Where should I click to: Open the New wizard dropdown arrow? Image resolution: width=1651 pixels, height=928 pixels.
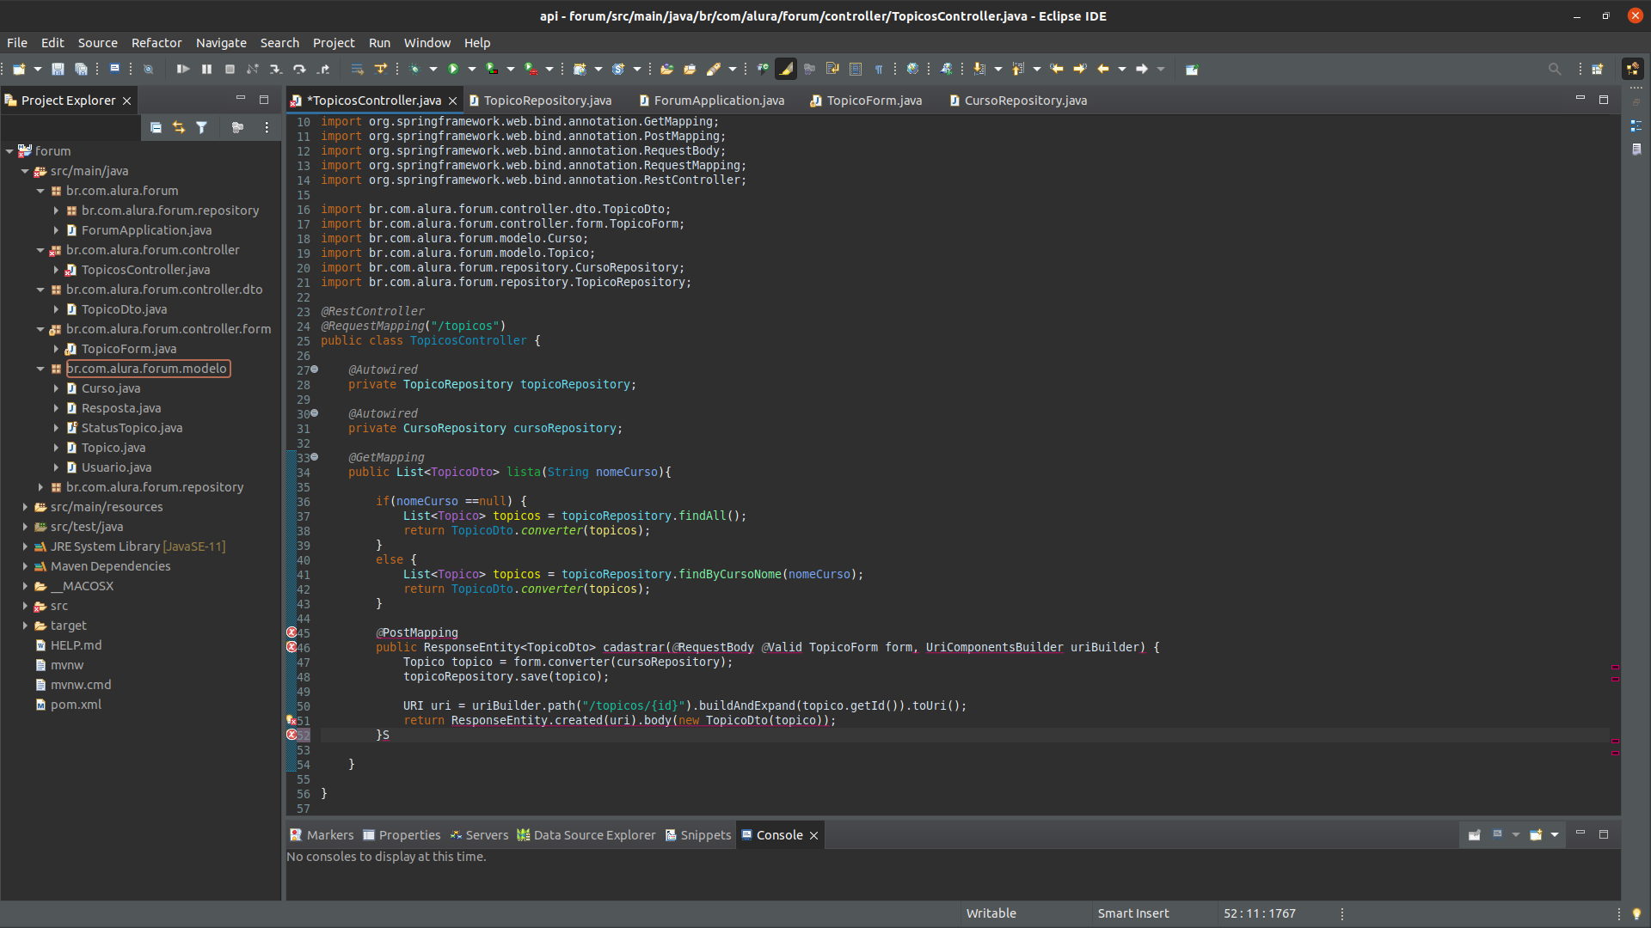coord(38,69)
